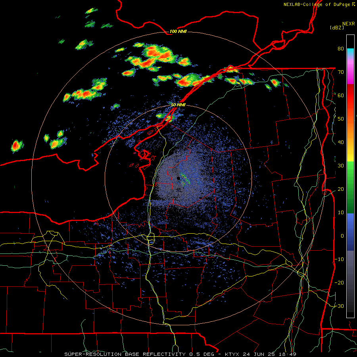Click the 60 tick label on the dBZ scale
The image size is (357, 357).
coord(341,95)
